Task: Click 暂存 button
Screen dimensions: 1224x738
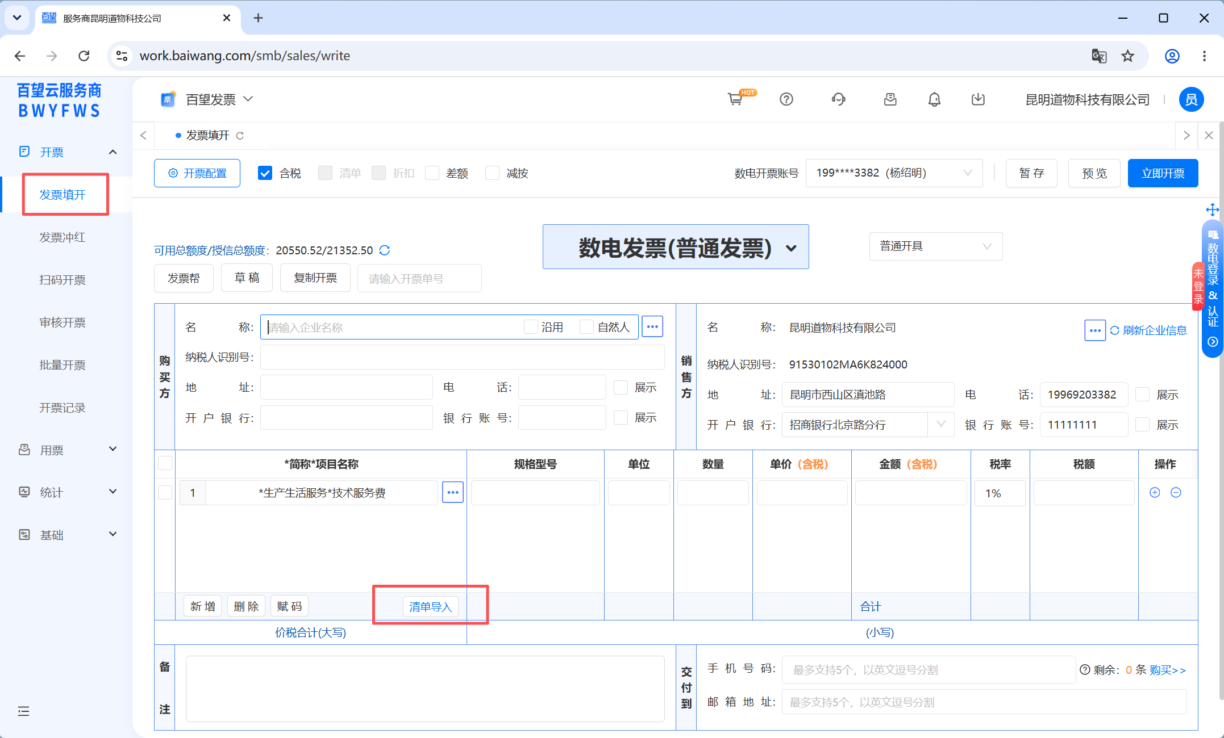Action: point(1031,173)
